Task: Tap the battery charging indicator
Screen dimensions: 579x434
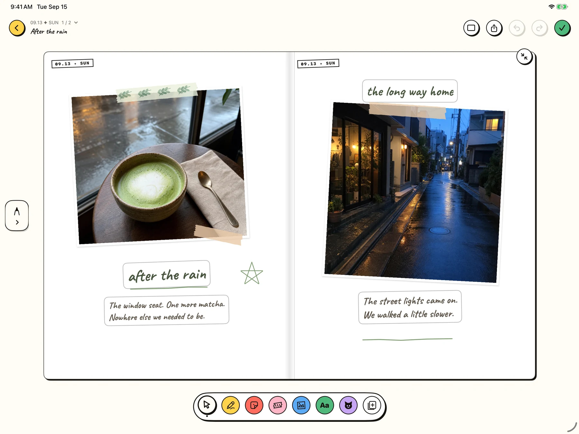Action: point(562,7)
